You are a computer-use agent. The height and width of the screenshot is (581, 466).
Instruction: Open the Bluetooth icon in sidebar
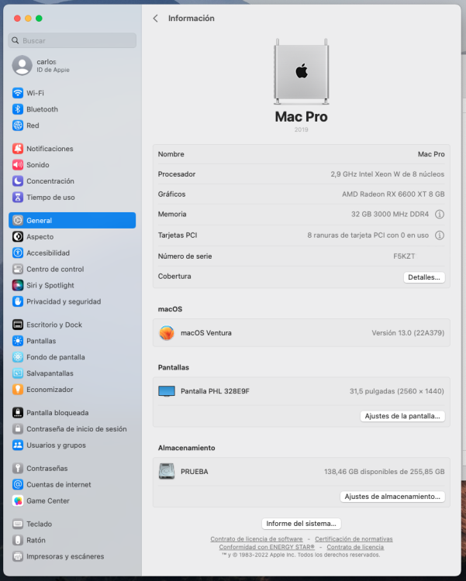(x=17, y=109)
